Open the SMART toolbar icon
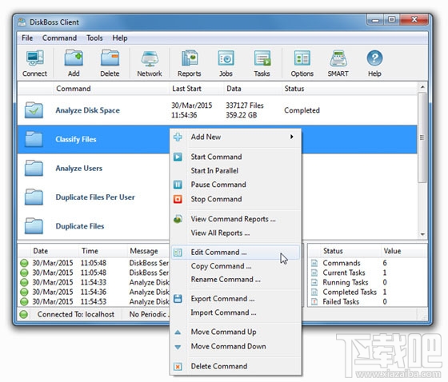Image resolution: width=448 pixels, height=382 pixels. pos(338,63)
